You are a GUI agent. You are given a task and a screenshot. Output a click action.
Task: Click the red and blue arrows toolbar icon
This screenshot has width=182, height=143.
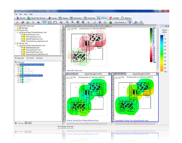[x=61, y=22]
